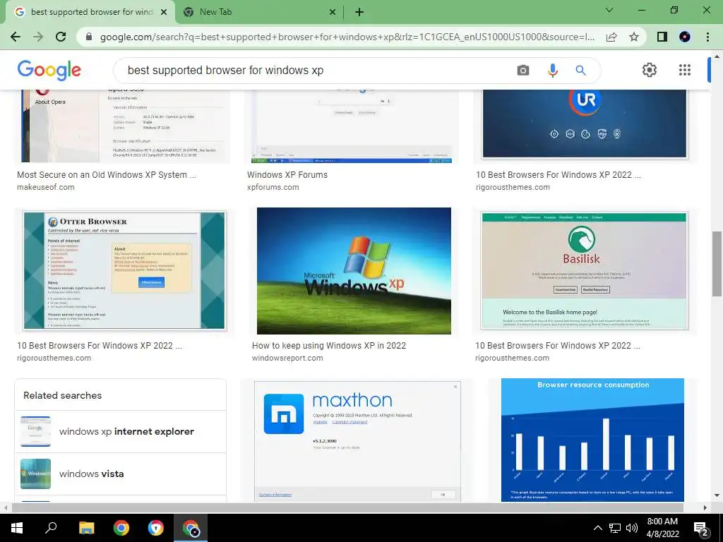Image resolution: width=723 pixels, height=542 pixels.
Task: Bookmark this page with the star
Action: point(634,37)
